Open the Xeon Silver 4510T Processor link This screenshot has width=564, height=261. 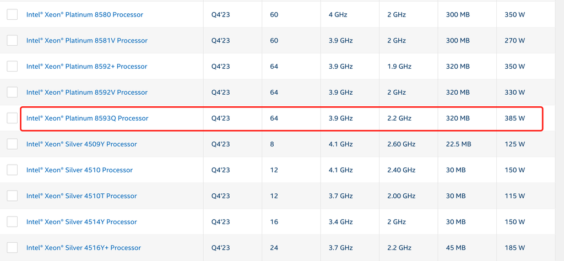coord(82,196)
